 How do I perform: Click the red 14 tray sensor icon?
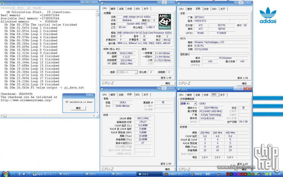(242, 174)
